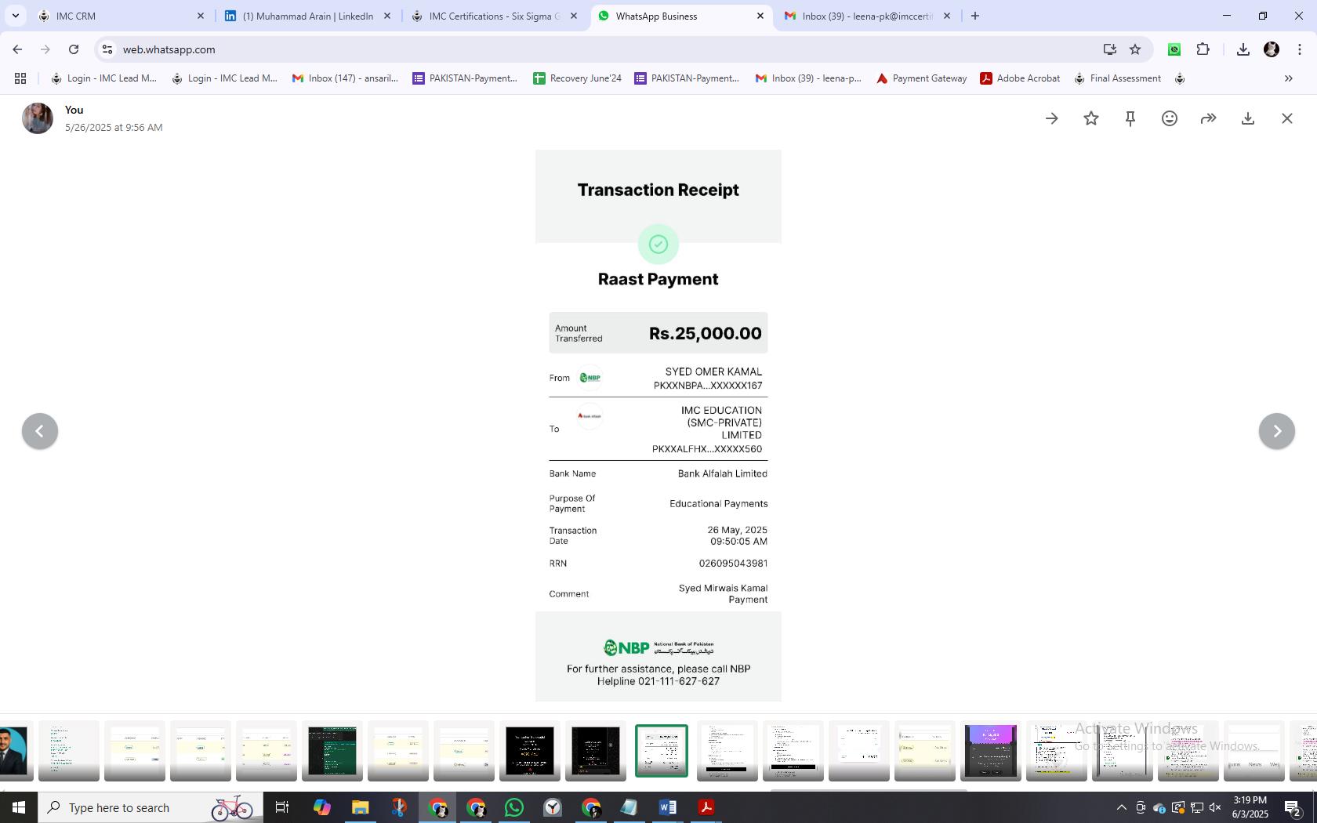Open Task View on taskbar

point(282,807)
